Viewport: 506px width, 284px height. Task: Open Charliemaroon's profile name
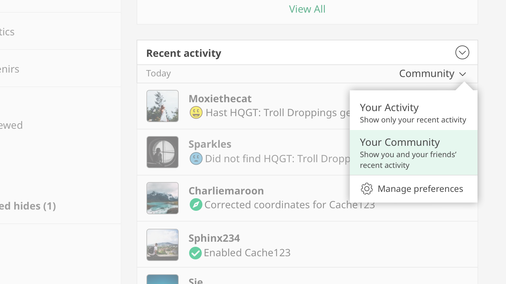[x=226, y=191]
